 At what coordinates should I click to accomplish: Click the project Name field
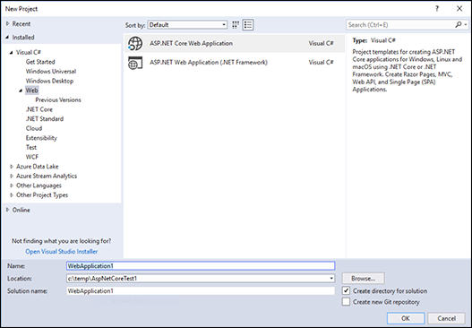pos(201,265)
